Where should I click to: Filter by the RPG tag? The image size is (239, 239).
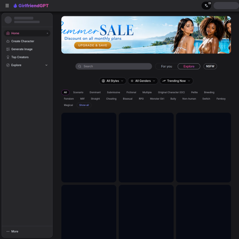pos(141,99)
